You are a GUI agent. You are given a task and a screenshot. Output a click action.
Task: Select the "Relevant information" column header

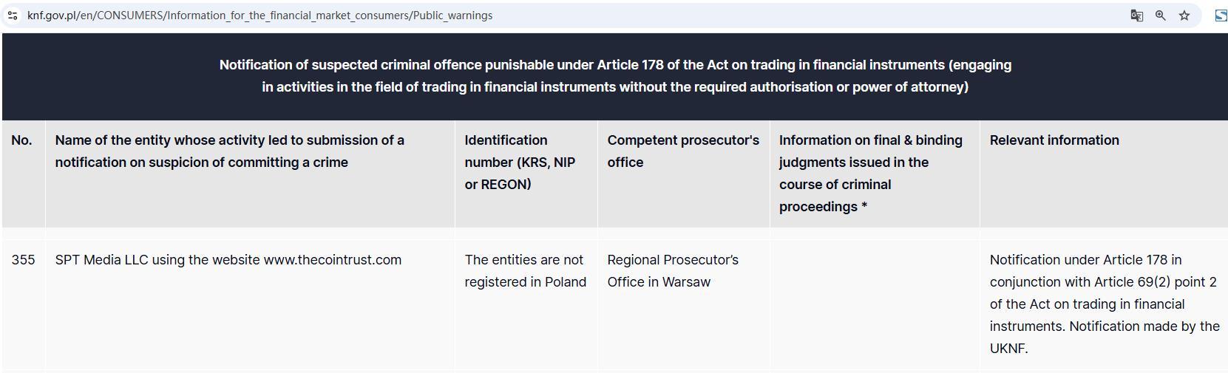tap(1054, 140)
